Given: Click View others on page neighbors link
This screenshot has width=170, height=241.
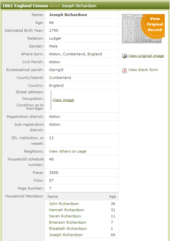Looking at the screenshot, I should pos(68,151).
